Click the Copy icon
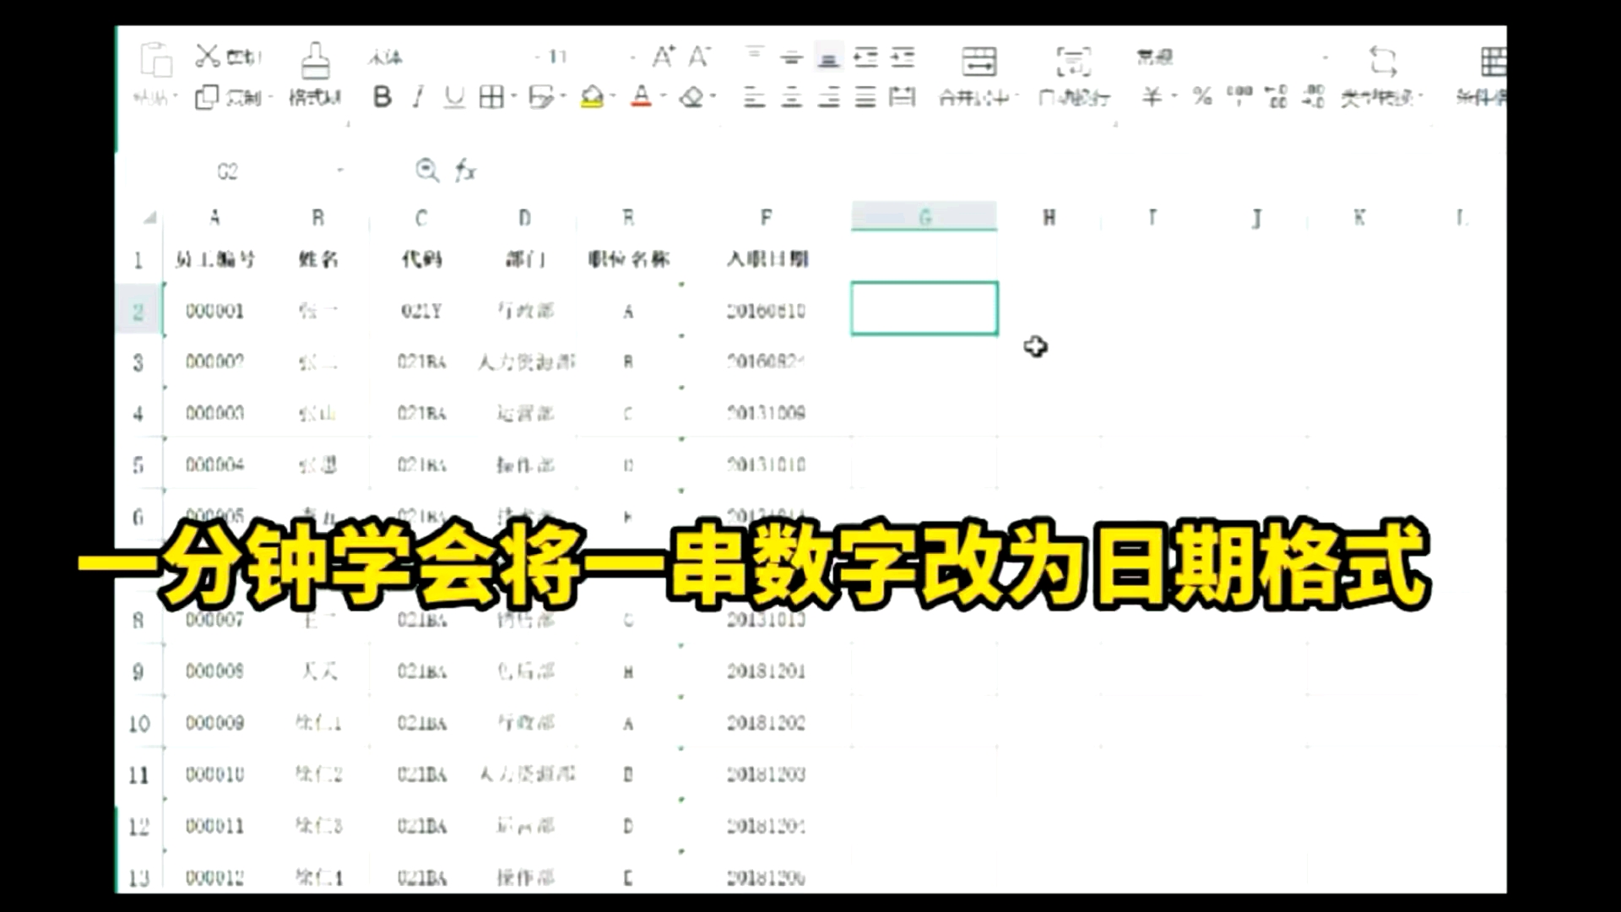 [207, 98]
